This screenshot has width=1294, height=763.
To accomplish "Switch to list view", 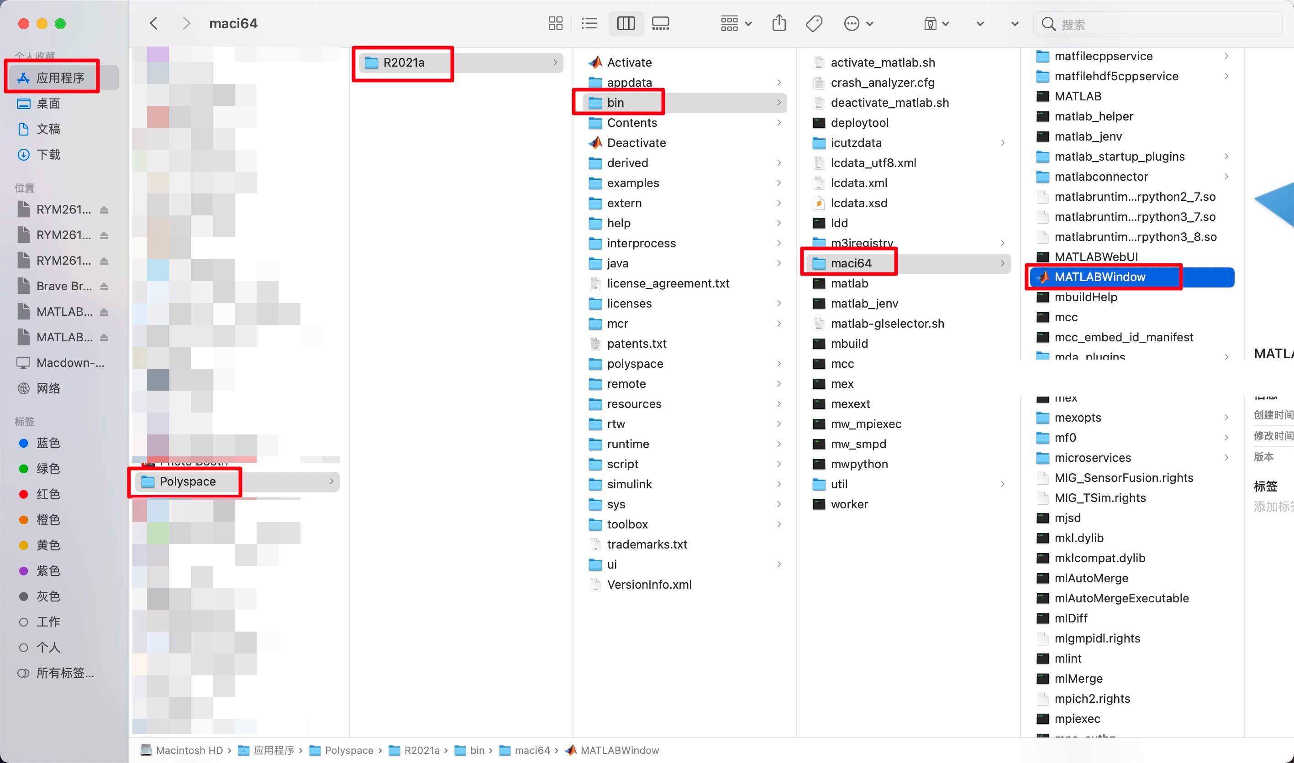I will point(589,24).
